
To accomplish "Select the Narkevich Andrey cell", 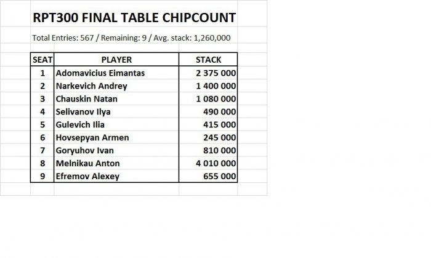I will pos(91,86).
